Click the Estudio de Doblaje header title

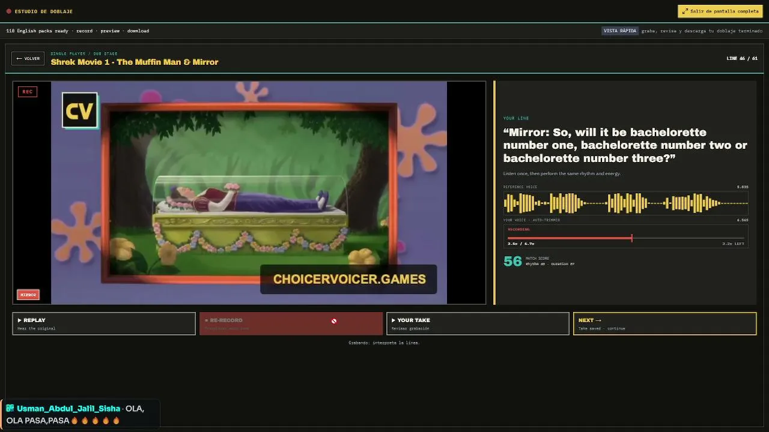(x=43, y=11)
